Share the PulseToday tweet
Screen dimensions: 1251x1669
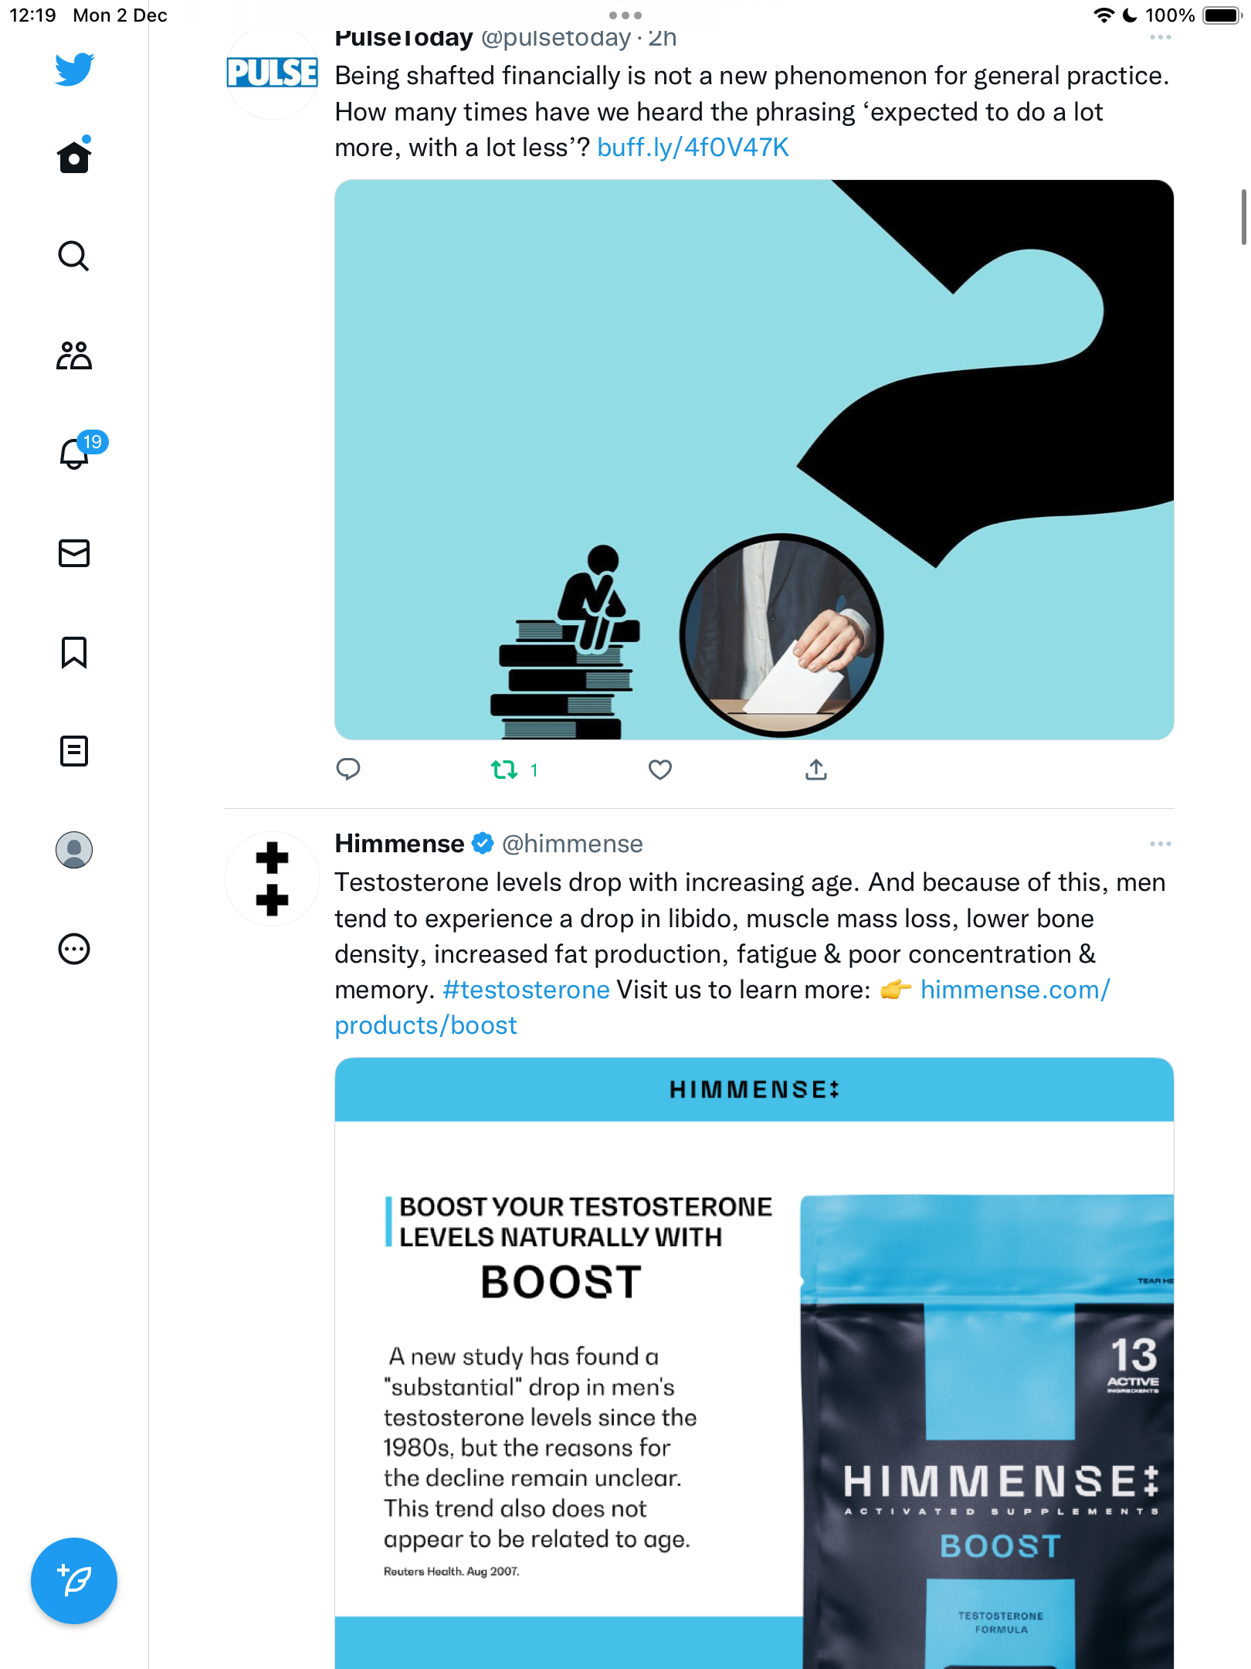(x=816, y=770)
